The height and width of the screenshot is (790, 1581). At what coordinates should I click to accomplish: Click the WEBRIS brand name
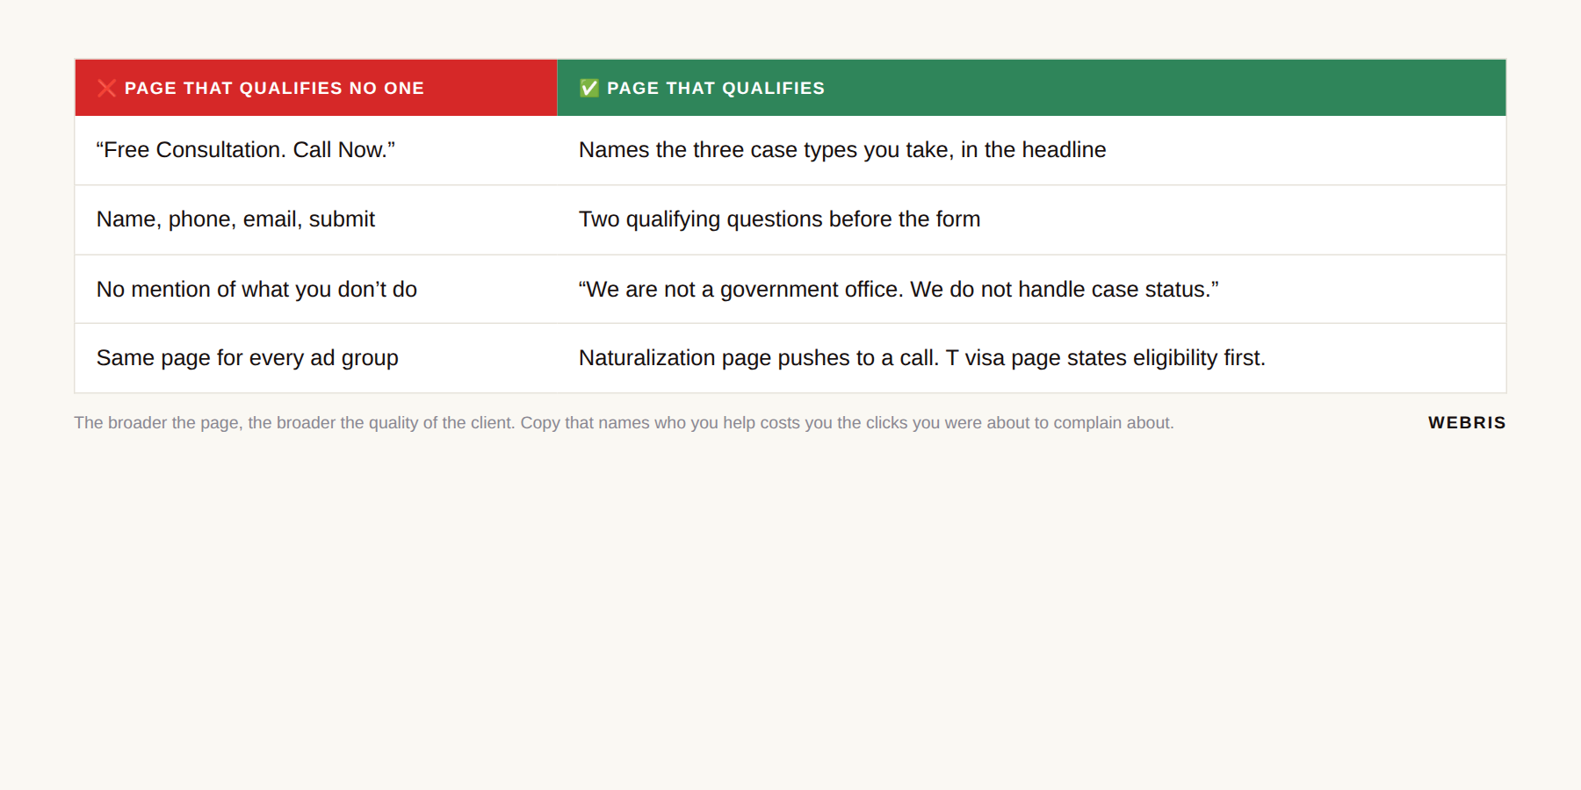[1467, 423]
